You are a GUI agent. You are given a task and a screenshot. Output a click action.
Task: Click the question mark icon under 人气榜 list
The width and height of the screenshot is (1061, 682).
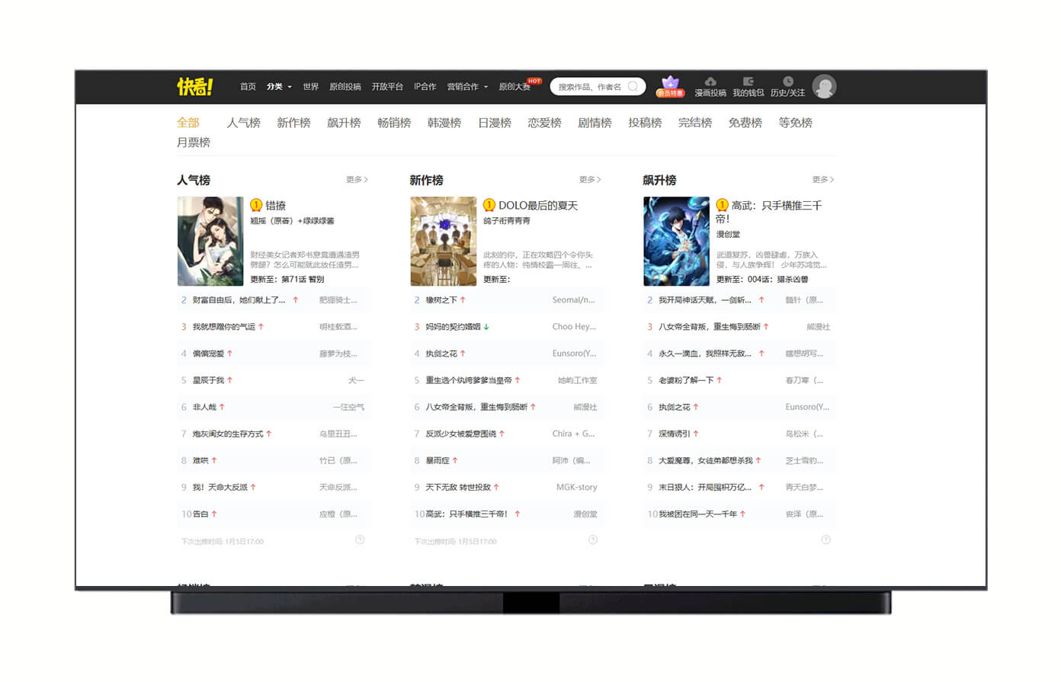[359, 540]
